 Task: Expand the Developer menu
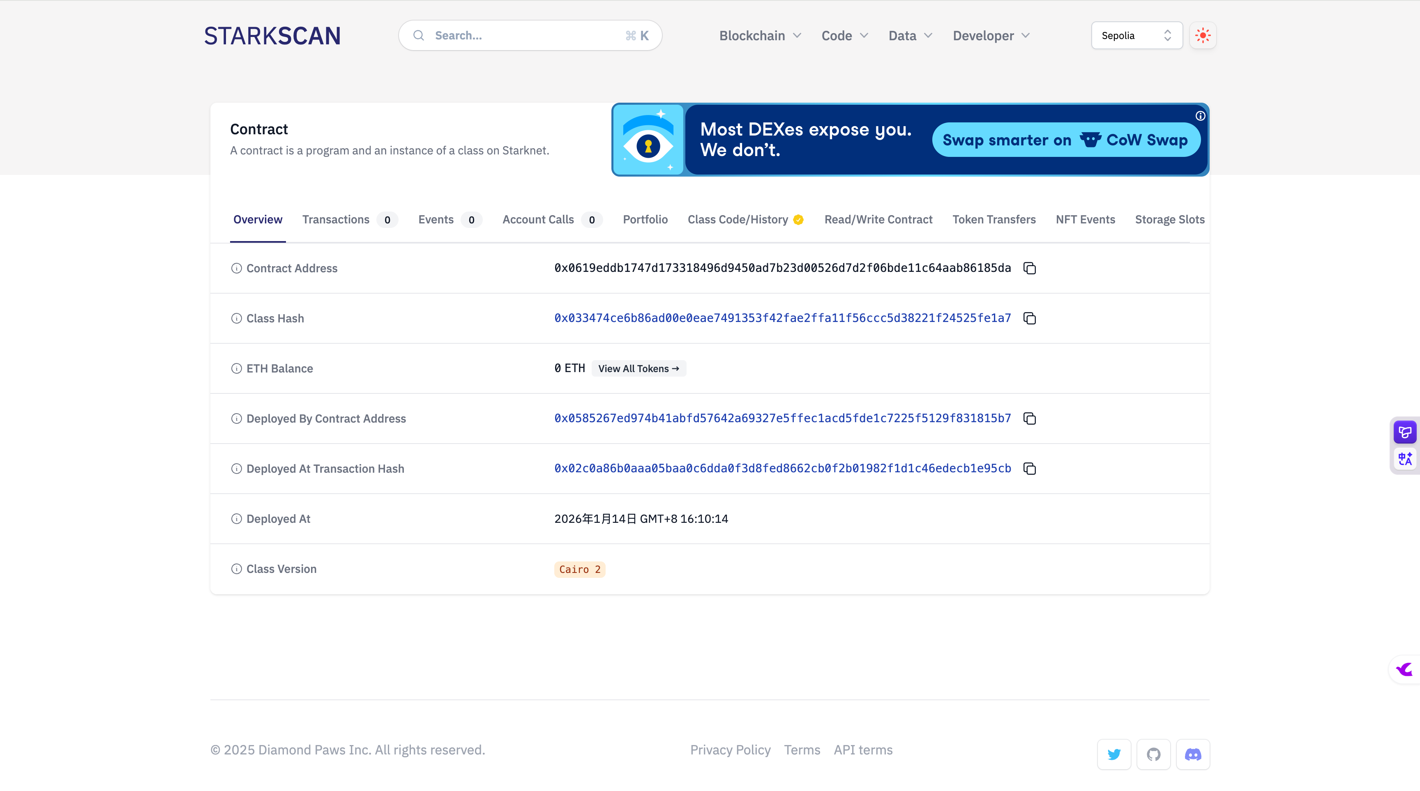991,36
